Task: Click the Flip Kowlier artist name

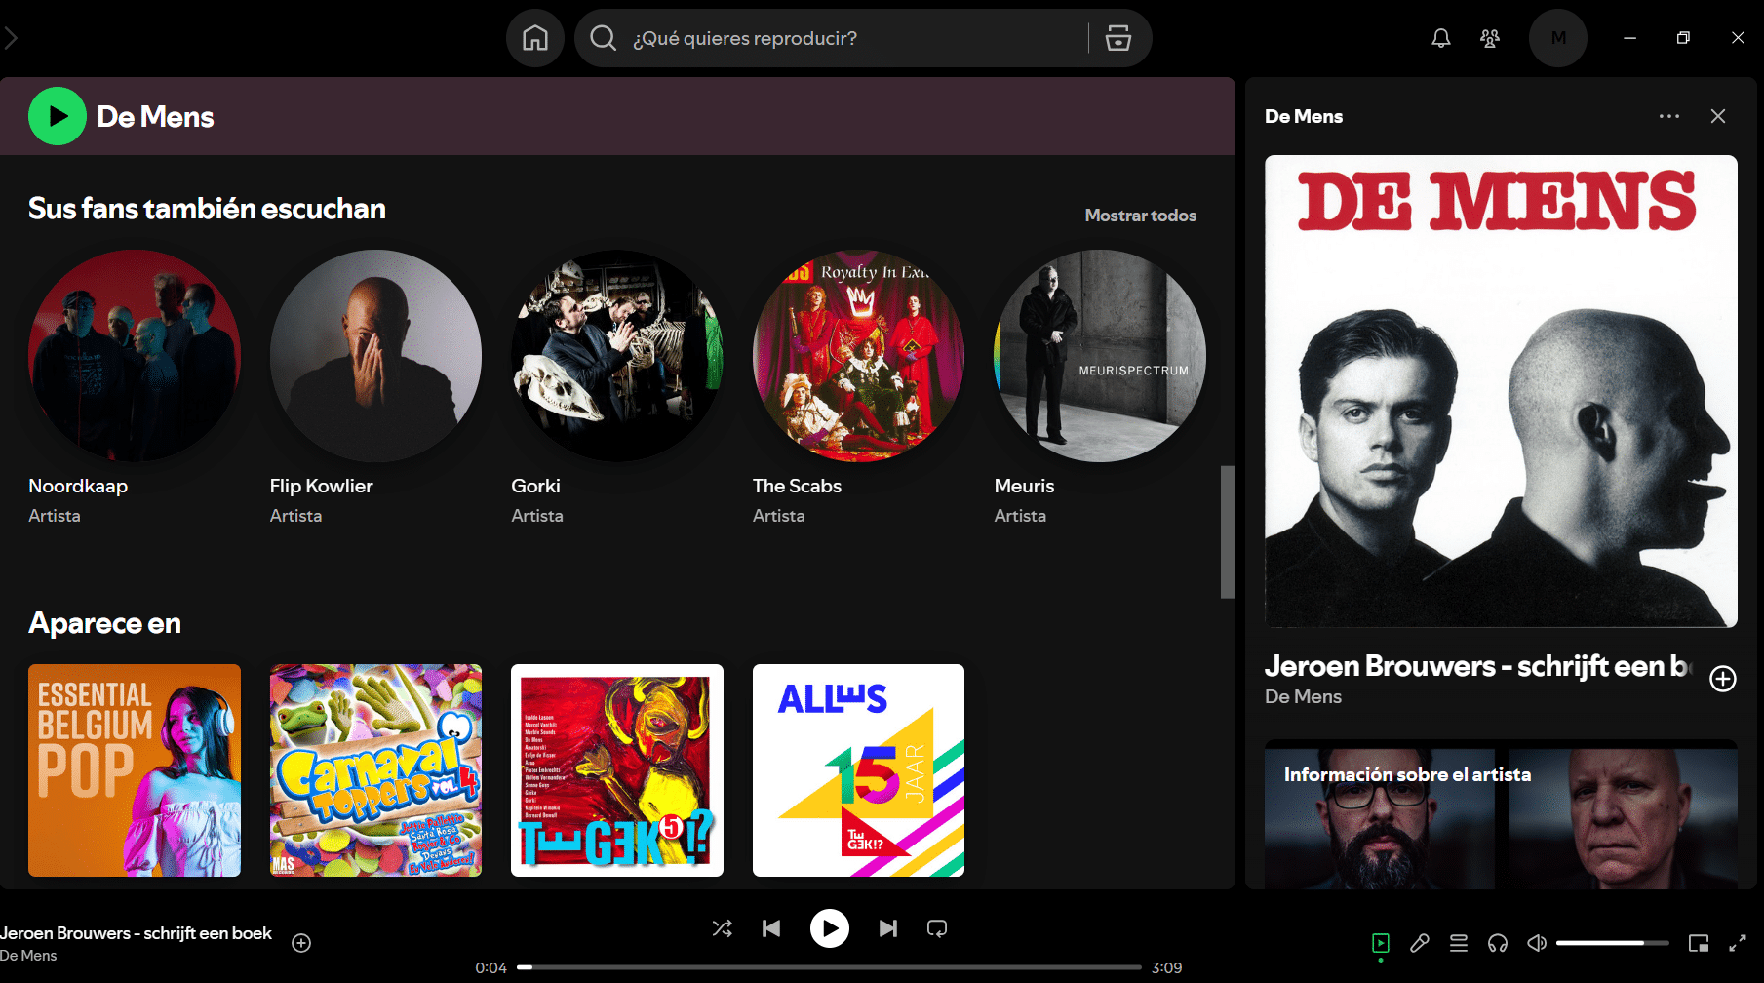Action: click(321, 486)
